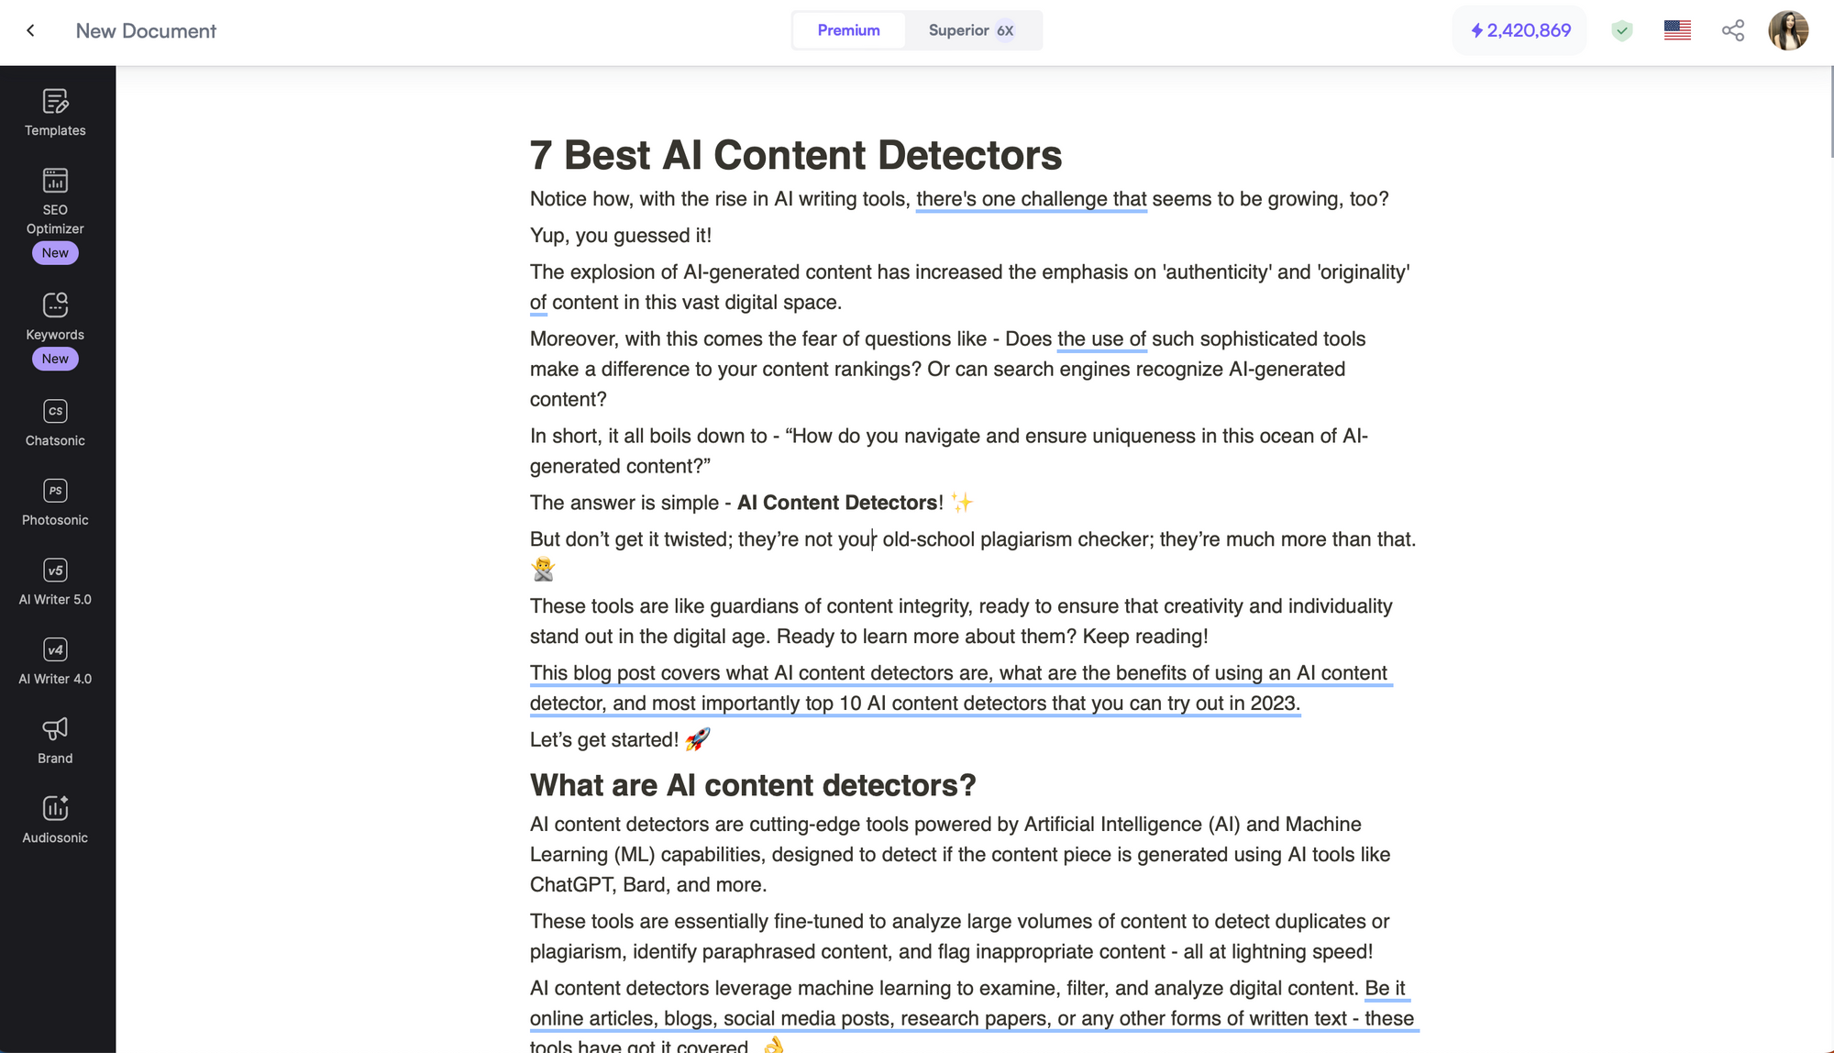Select AI Writer 5.0
The image size is (1834, 1053).
[x=55, y=582]
